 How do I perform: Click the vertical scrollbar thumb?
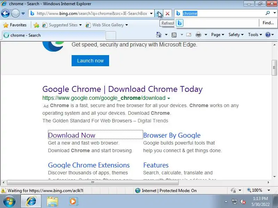pyautogui.click(x=274, y=68)
